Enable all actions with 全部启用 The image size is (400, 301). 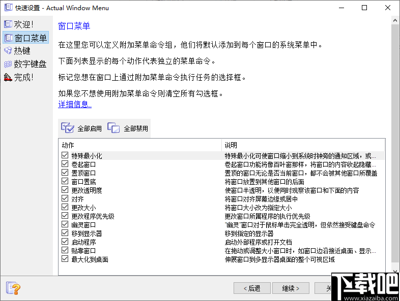[x=81, y=128]
